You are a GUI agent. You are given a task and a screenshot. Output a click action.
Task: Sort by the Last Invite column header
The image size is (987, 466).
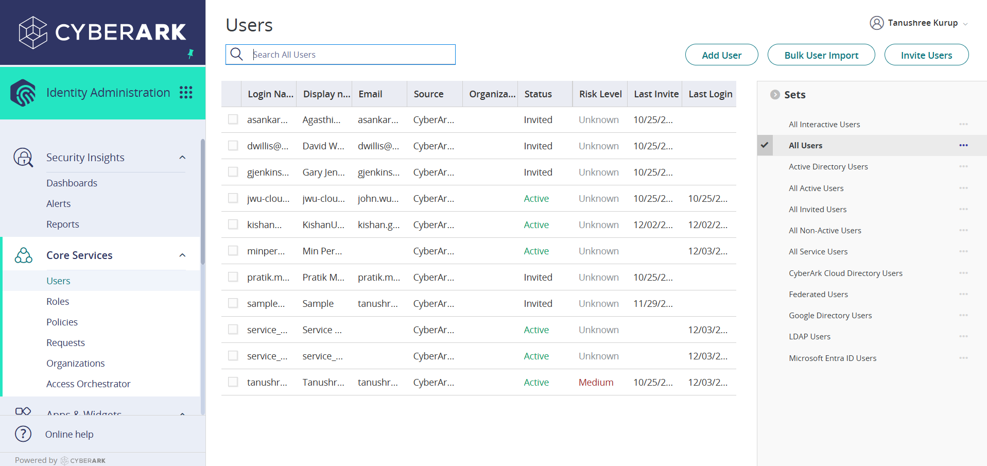coord(655,94)
